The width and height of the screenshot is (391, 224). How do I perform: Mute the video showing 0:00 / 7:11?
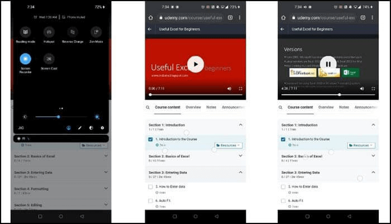tap(229, 89)
